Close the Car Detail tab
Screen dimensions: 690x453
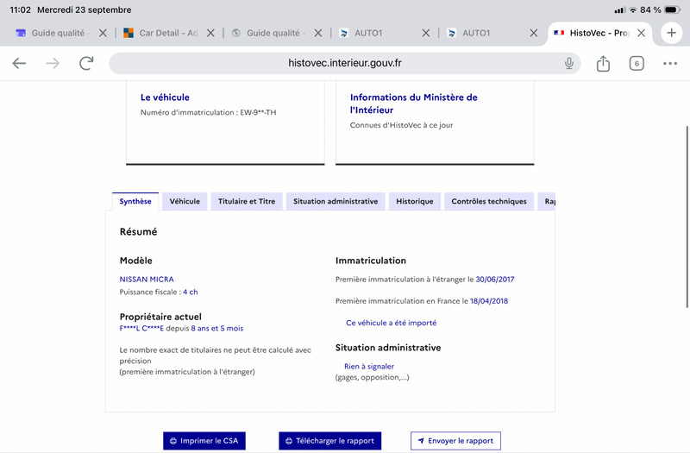pyautogui.click(x=210, y=33)
